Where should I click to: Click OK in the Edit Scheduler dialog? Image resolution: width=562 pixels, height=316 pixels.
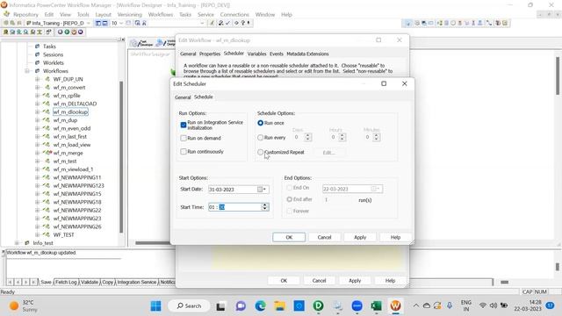[289, 237]
